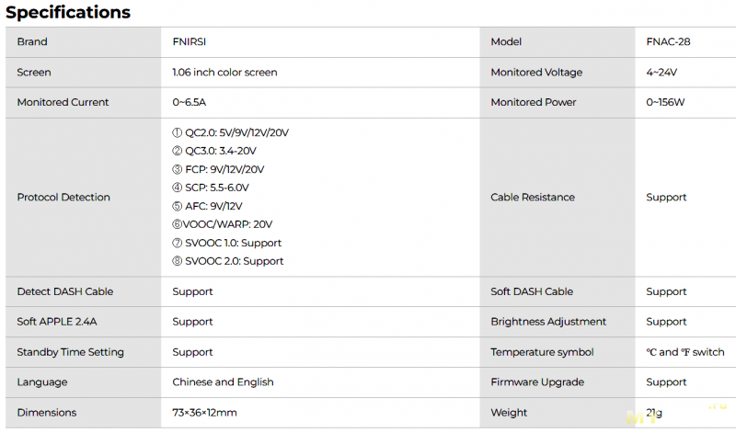The width and height of the screenshot is (736, 433).
Task: Click the circled 2 QC3.0 entry
Action: [x=214, y=151]
